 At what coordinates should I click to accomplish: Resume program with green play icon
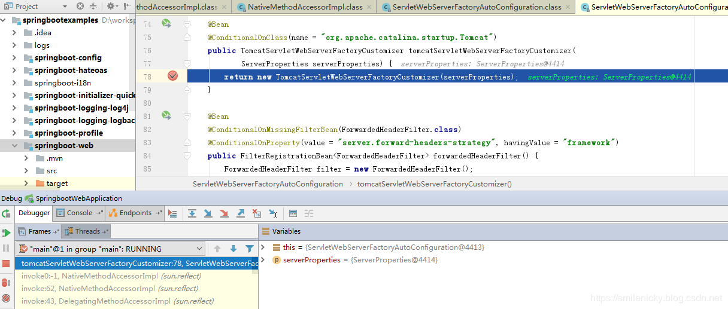coord(6,232)
